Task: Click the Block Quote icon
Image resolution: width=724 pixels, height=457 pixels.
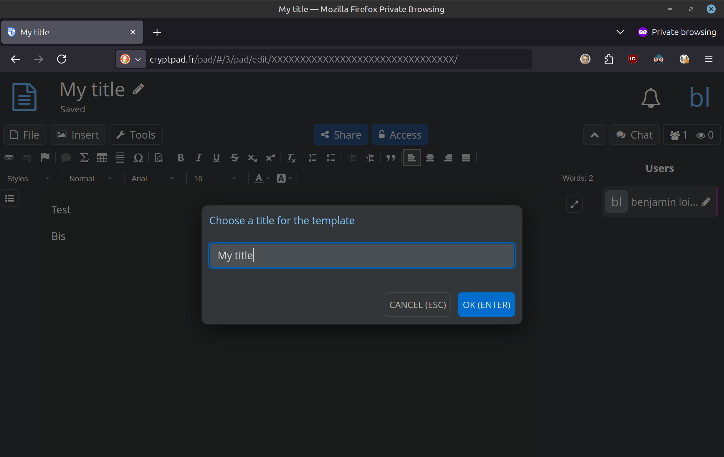Action: point(391,158)
